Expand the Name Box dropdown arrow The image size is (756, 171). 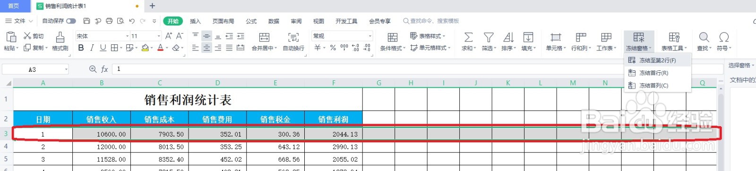[66, 69]
